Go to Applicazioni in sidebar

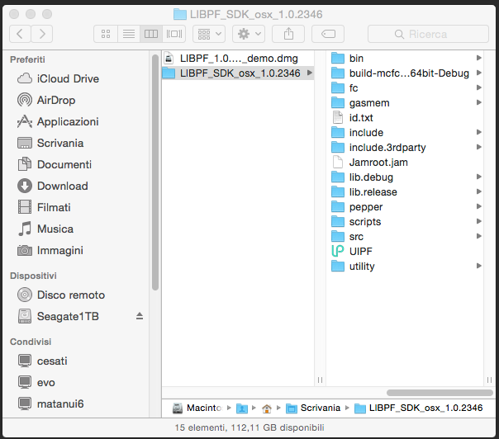pyautogui.click(x=68, y=121)
